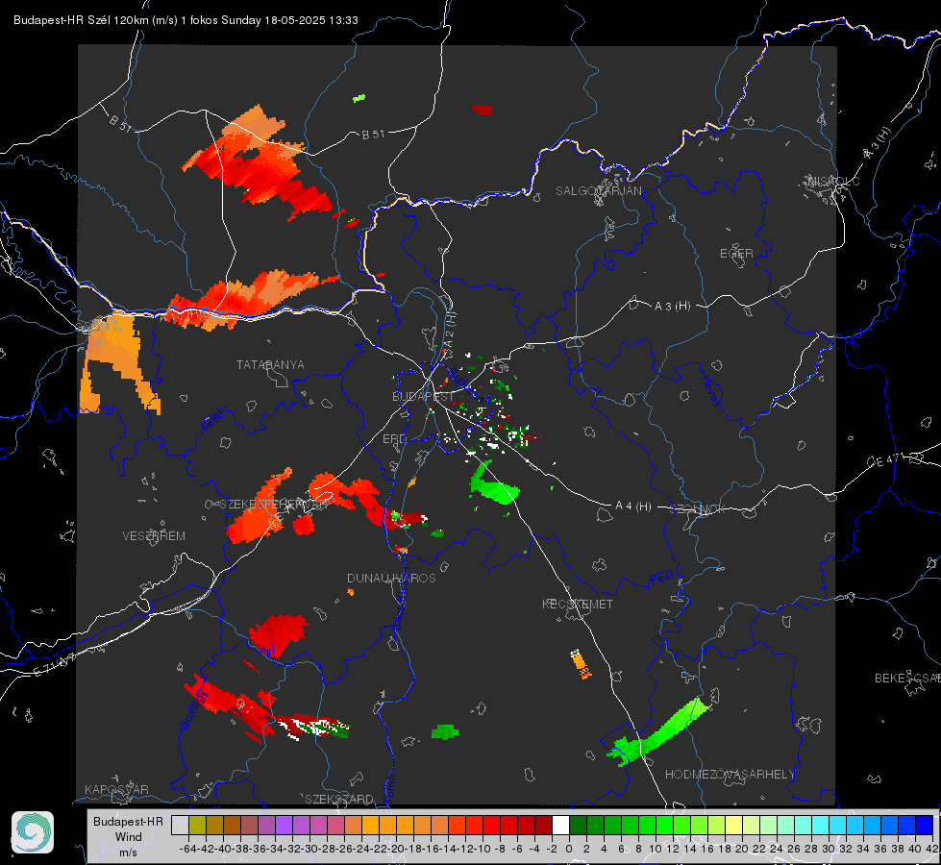The width and height of the screenshot is (941, 865).
Task: Click the swirl logo icon beside the legend
Action: pyautogui.click(x=33, y=832)
